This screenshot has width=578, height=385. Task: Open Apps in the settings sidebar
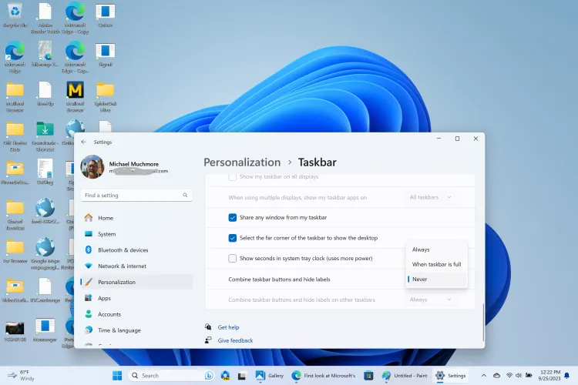click(x=104, y=298)
